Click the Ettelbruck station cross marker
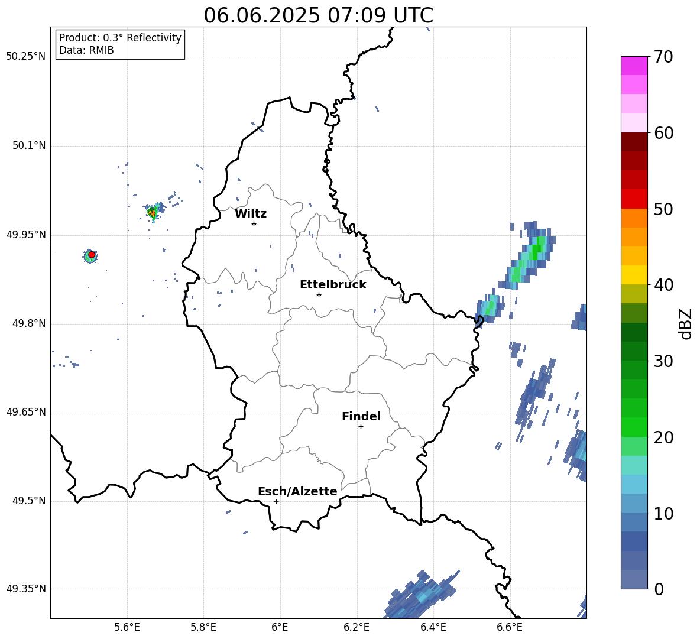700x639 pixels. coord(319,294)
